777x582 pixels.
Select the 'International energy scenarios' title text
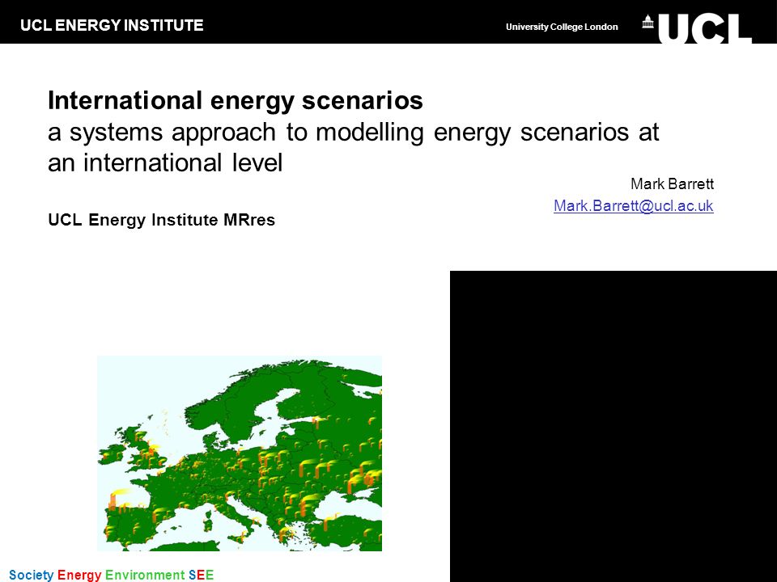236,100
